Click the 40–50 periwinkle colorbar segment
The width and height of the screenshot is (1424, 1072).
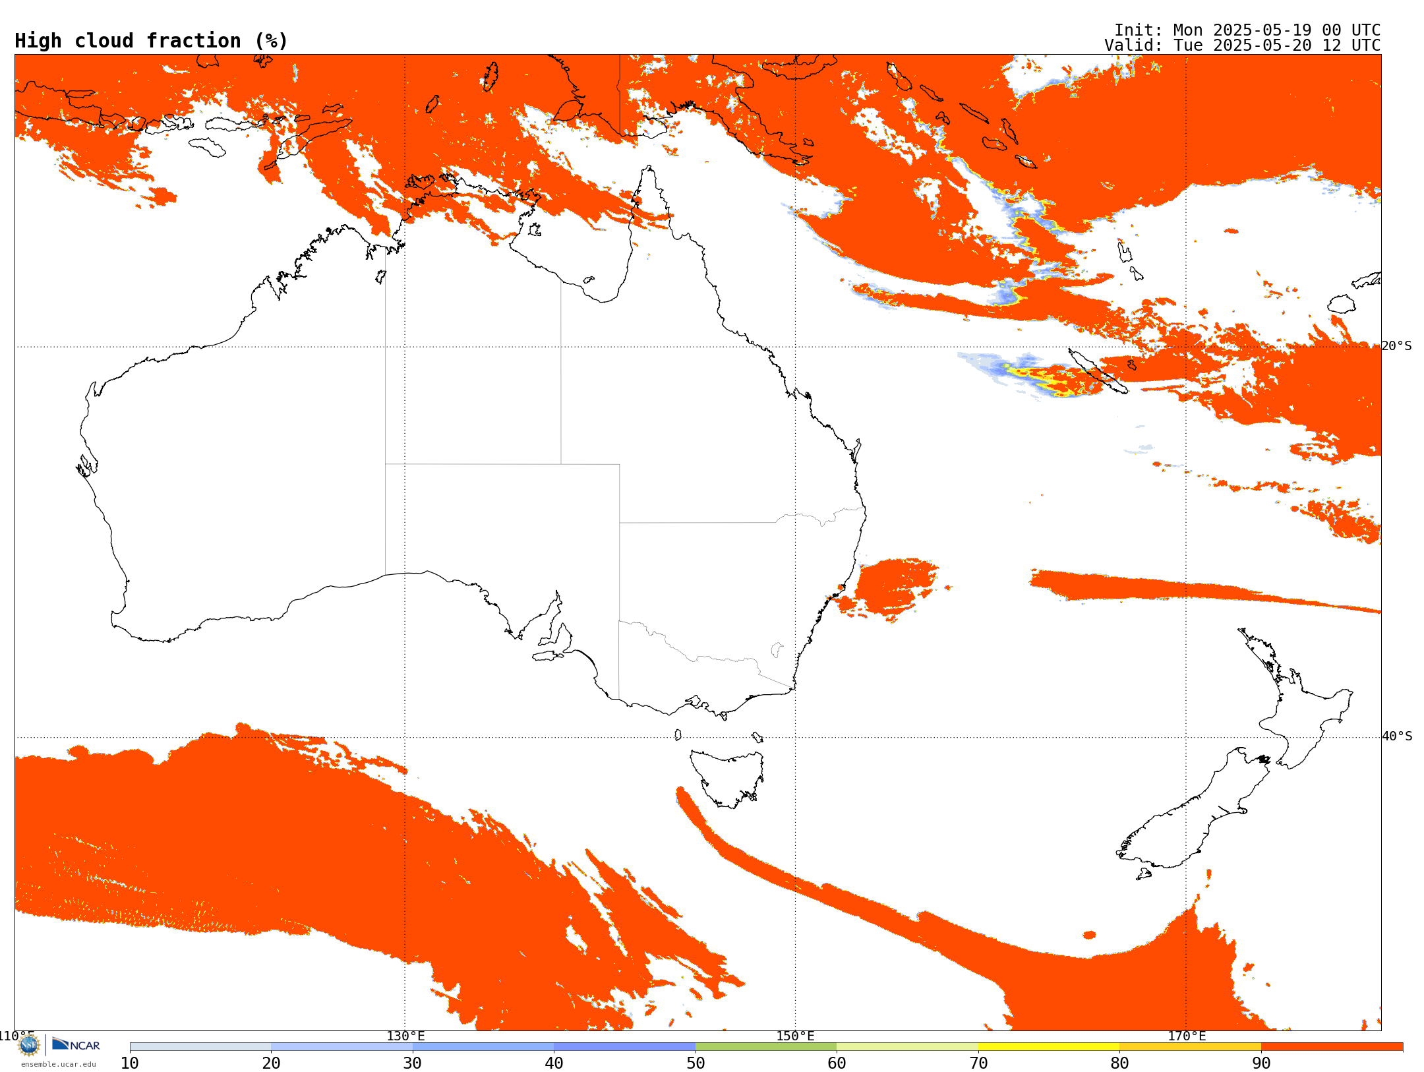pos(624,1047)
